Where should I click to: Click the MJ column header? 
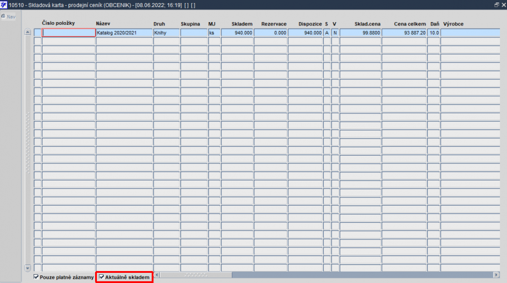(x=212, y=24)
